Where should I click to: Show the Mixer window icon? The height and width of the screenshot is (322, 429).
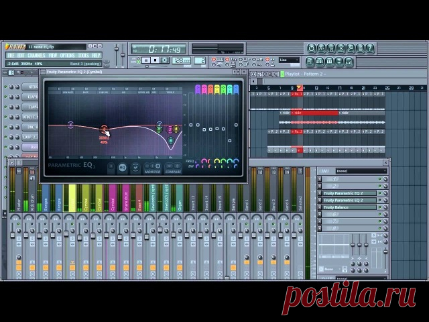(x=349, y=62)
